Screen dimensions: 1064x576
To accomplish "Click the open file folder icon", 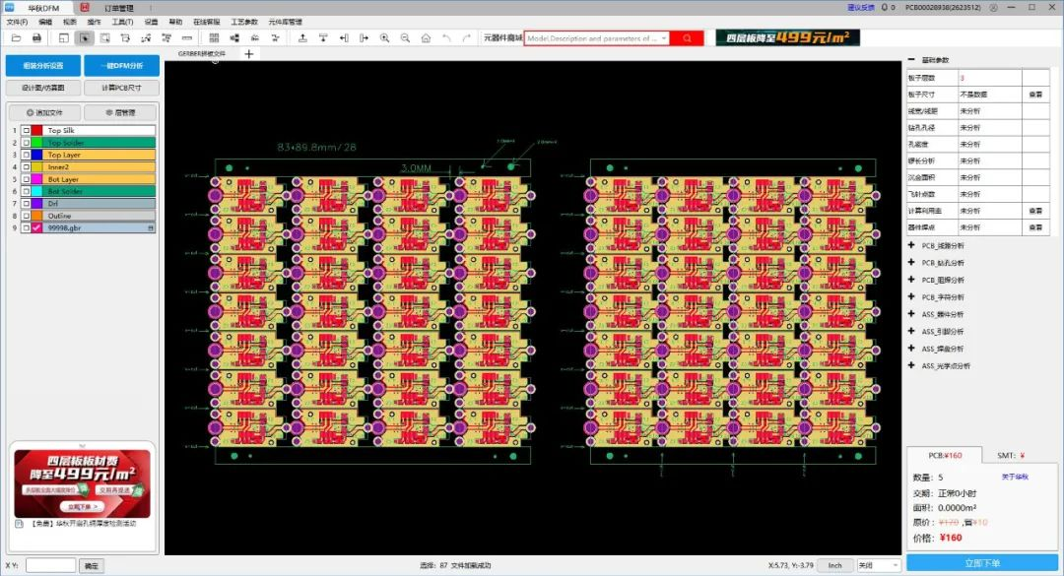I will click(x=16, y=38).
